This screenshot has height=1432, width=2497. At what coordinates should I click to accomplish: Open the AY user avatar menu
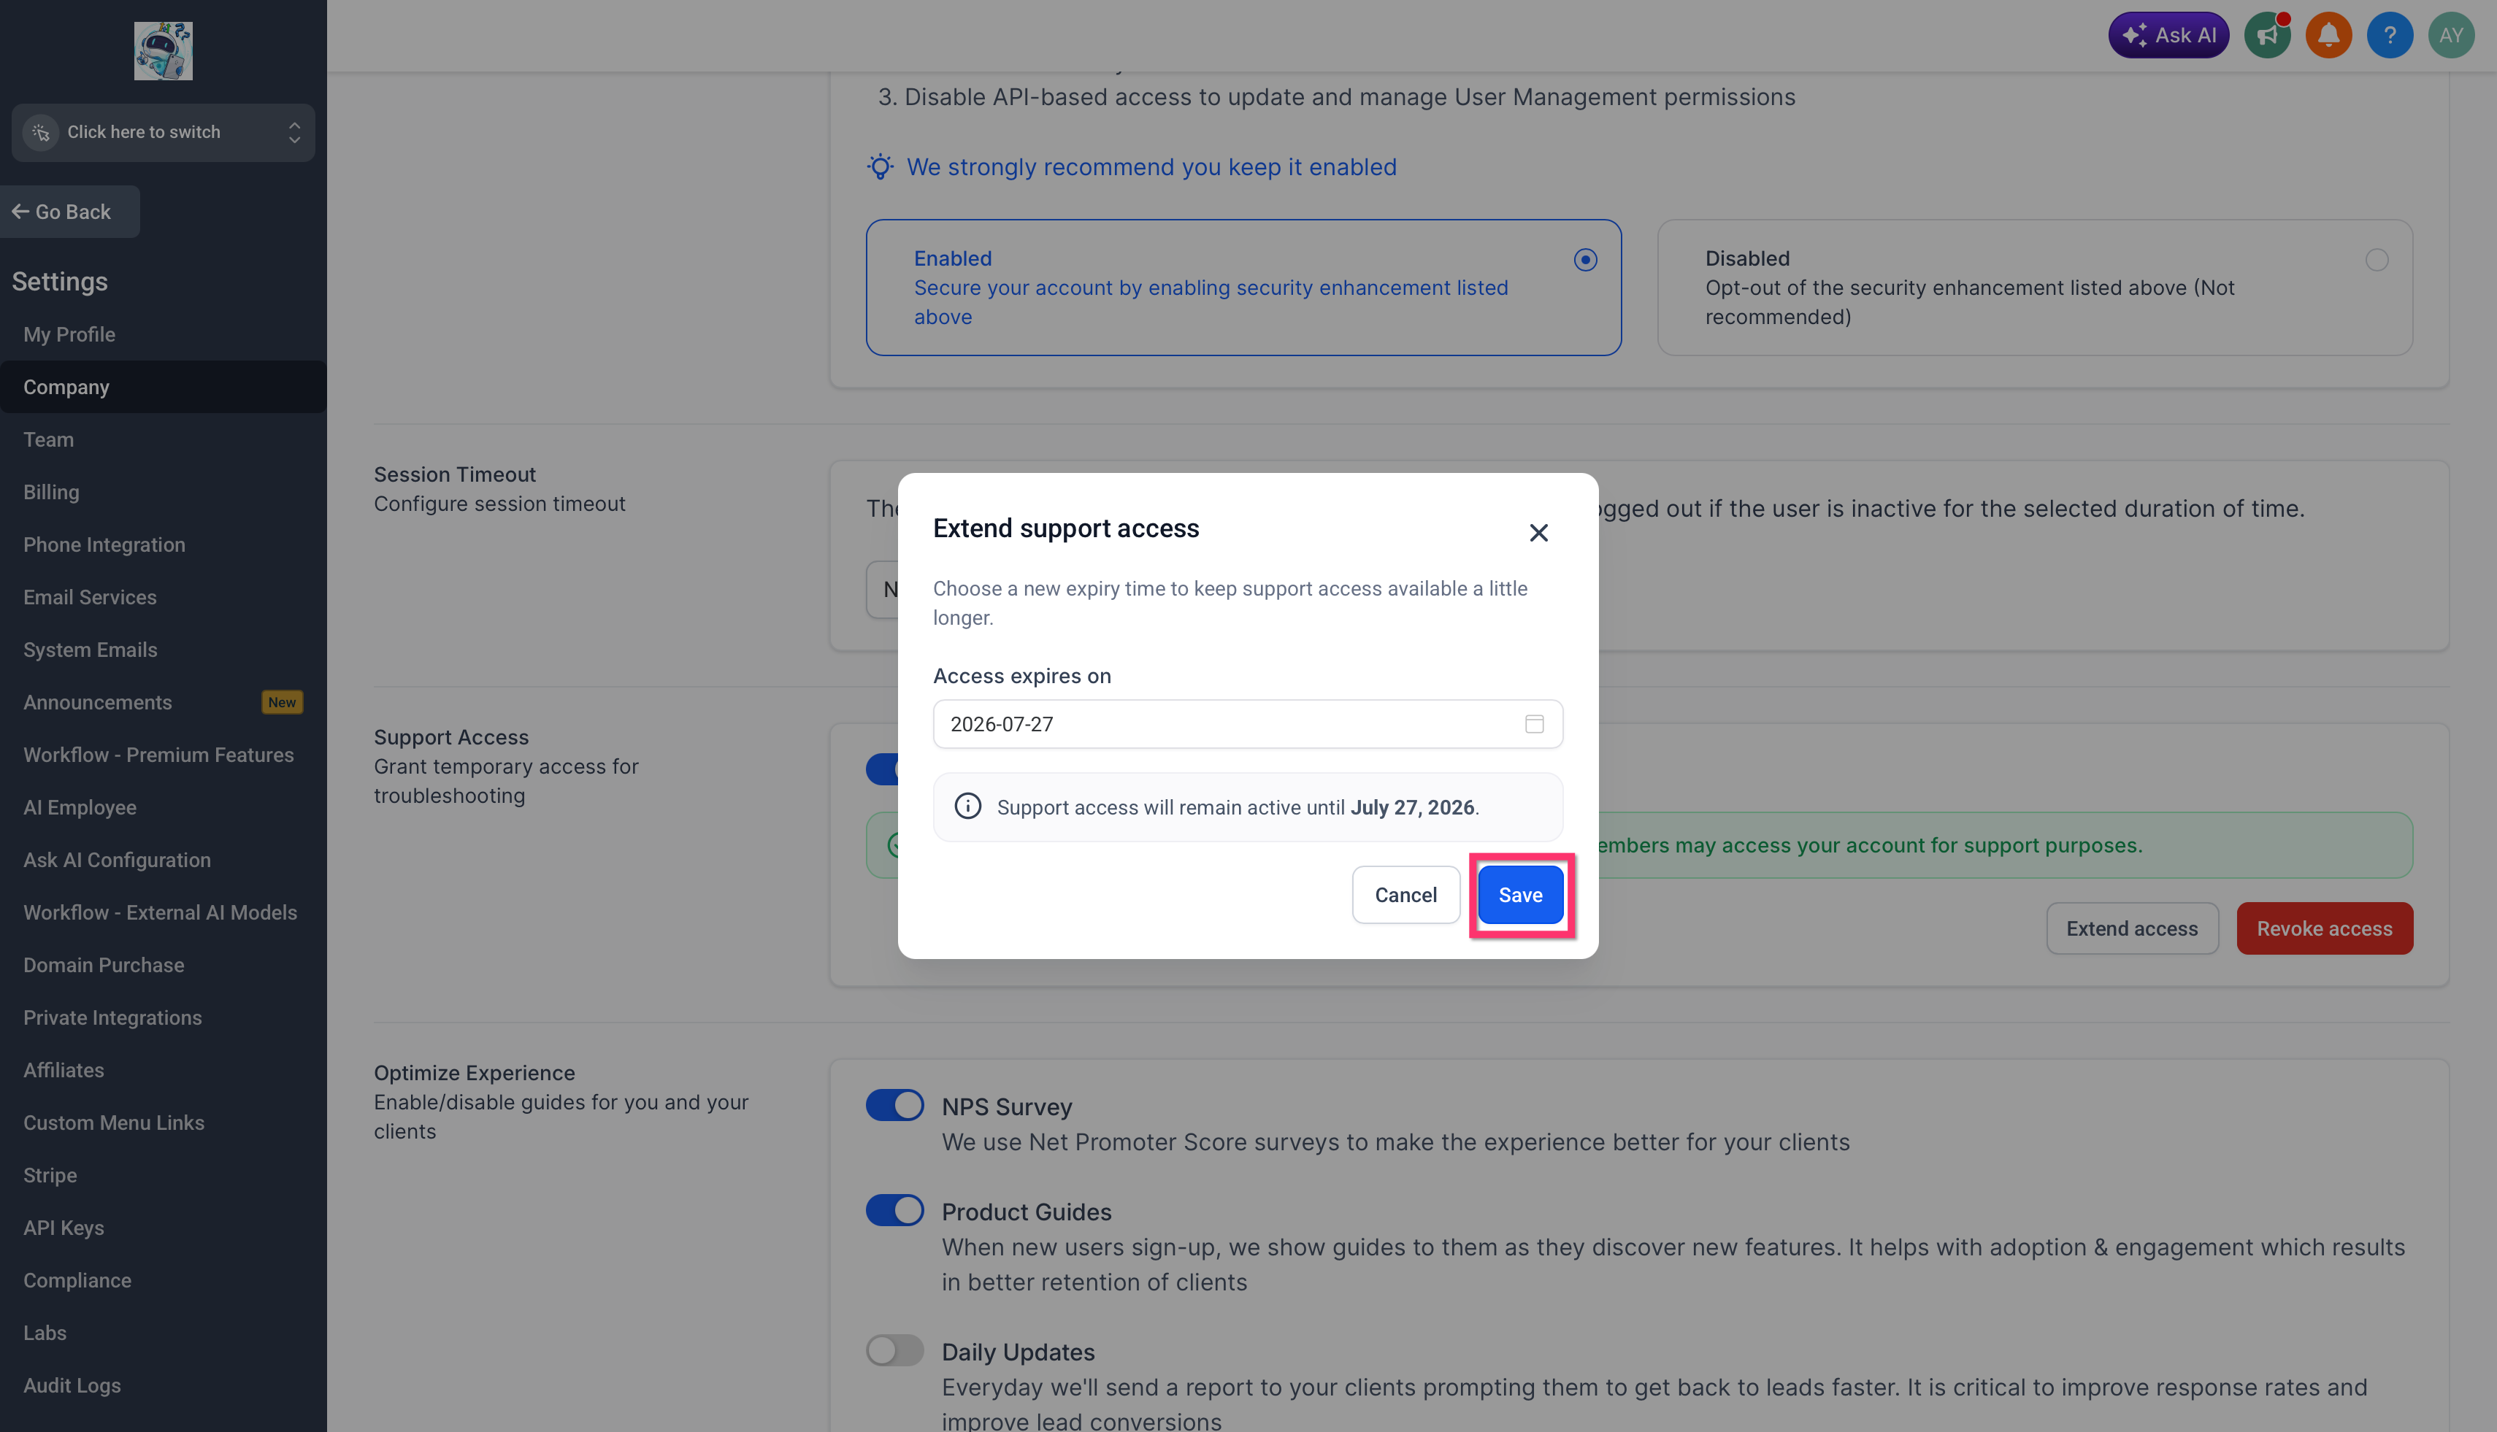2451,36
